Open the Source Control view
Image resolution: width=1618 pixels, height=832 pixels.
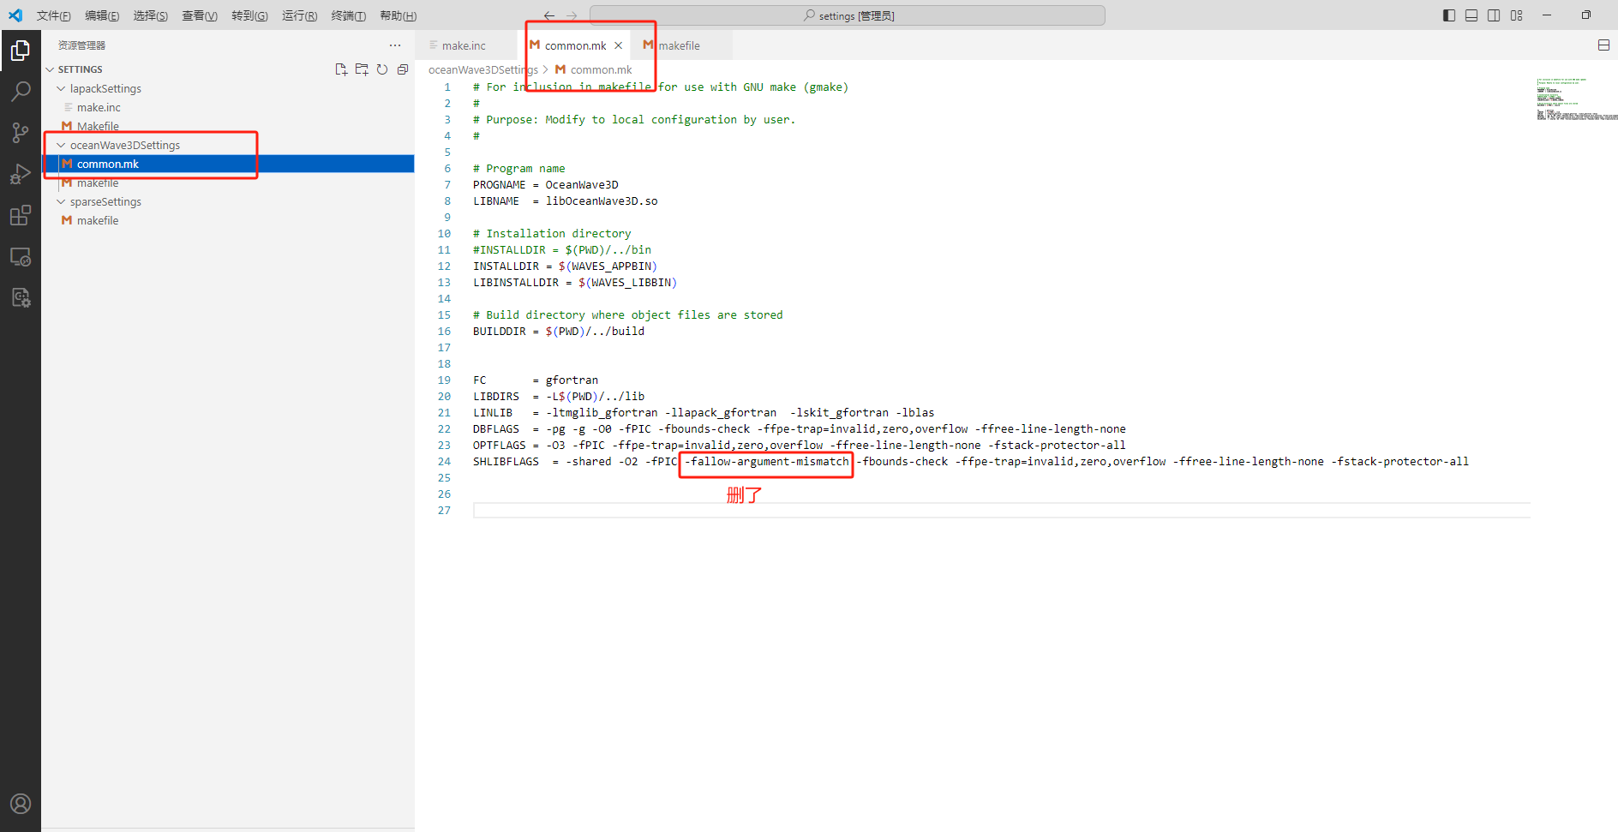pos(21,132)
